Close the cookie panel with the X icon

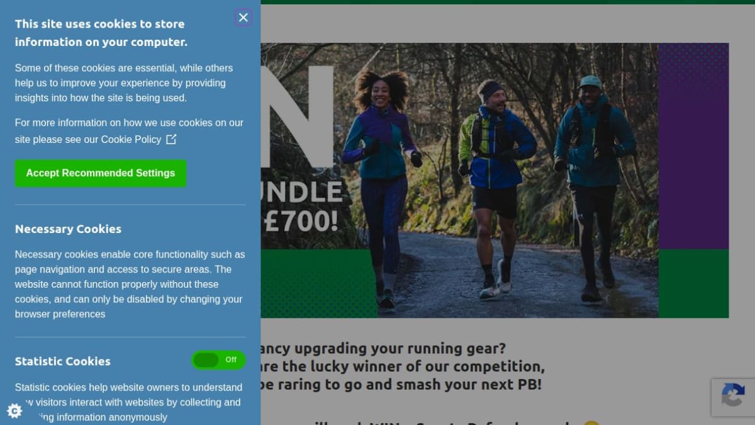243,18
